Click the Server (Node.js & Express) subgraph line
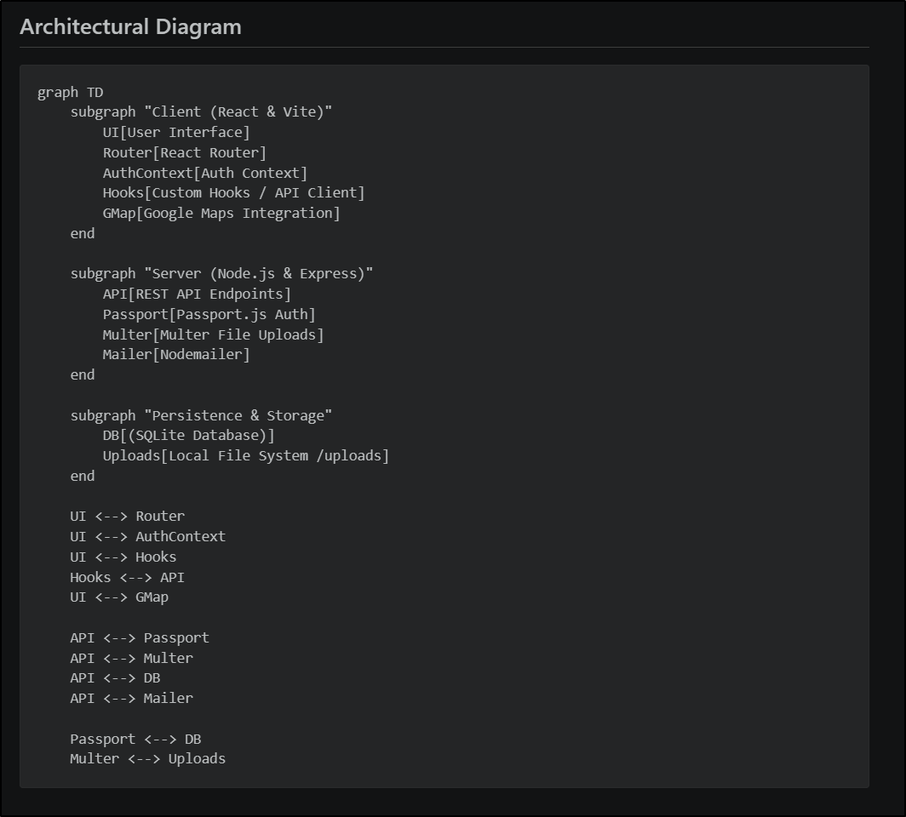Image resolution: width=906 pixels, height=817 pixels. (x=221, y=273)
